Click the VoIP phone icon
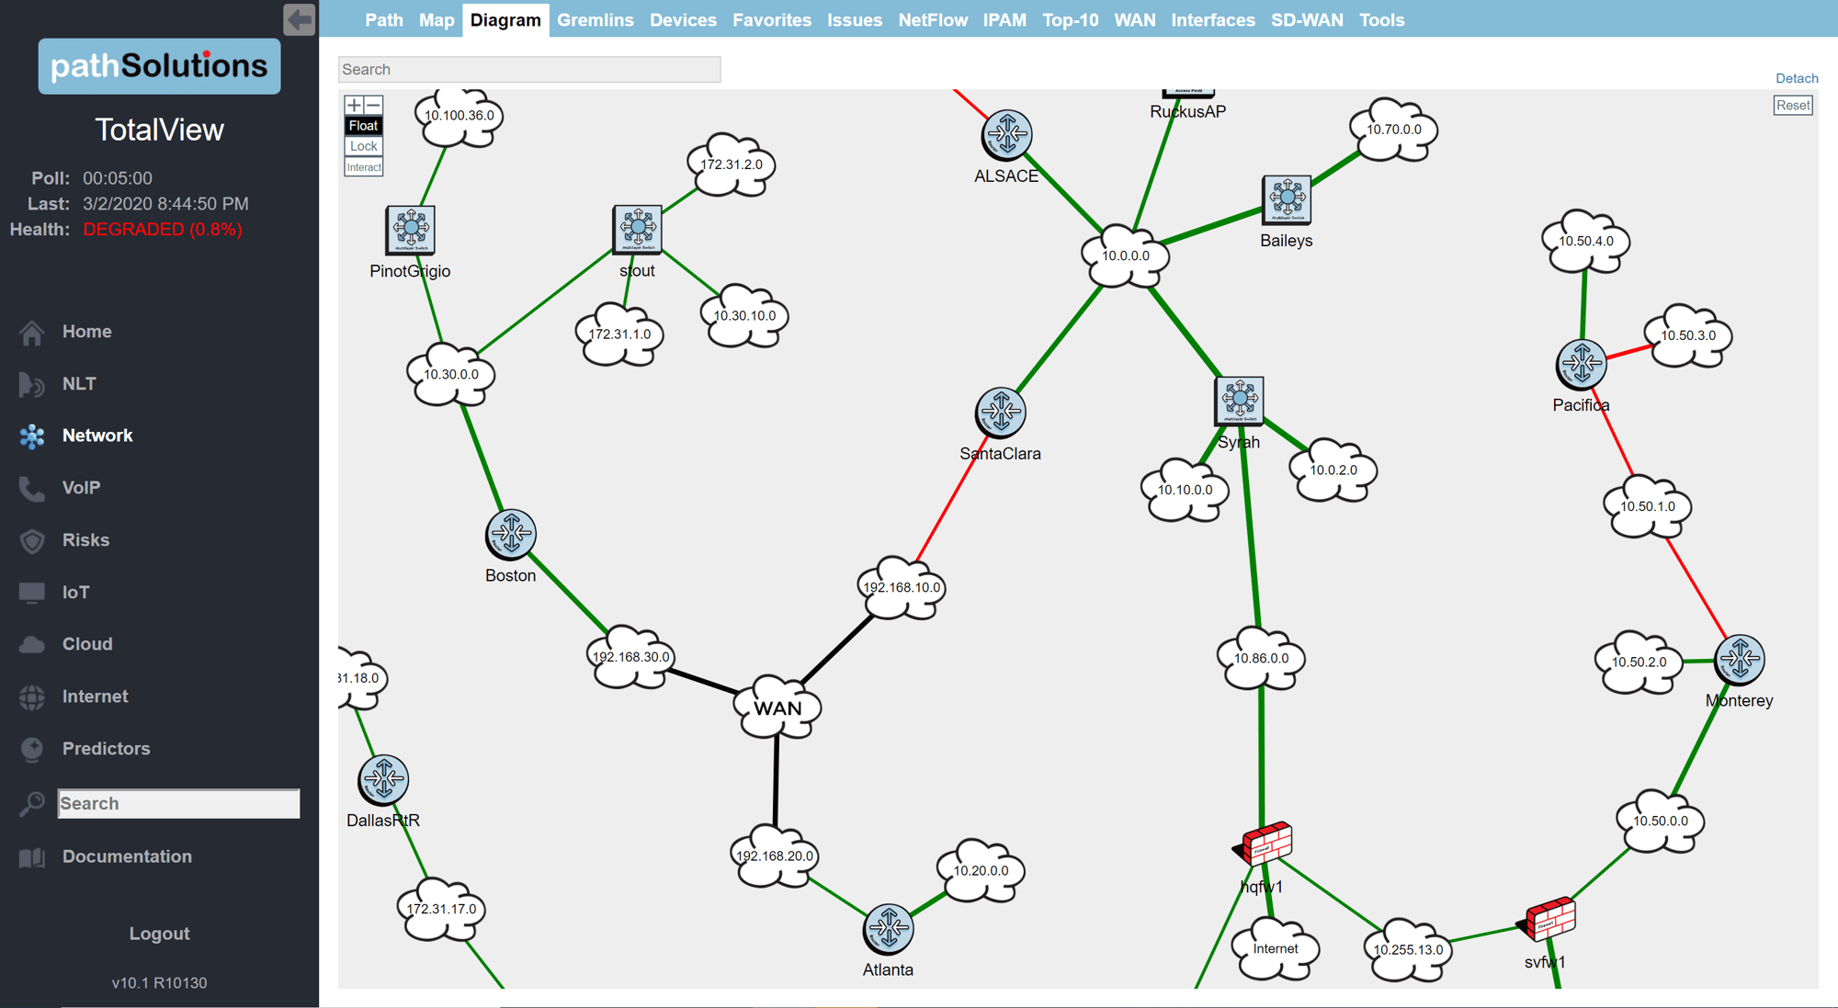The image size is (1838, 1008). coord(32,489)
